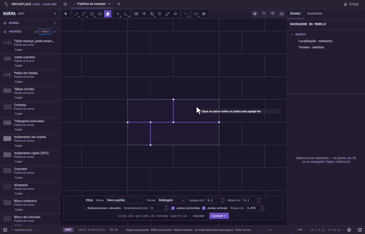Select the Padrões de exemplo tab

(92, 4)
